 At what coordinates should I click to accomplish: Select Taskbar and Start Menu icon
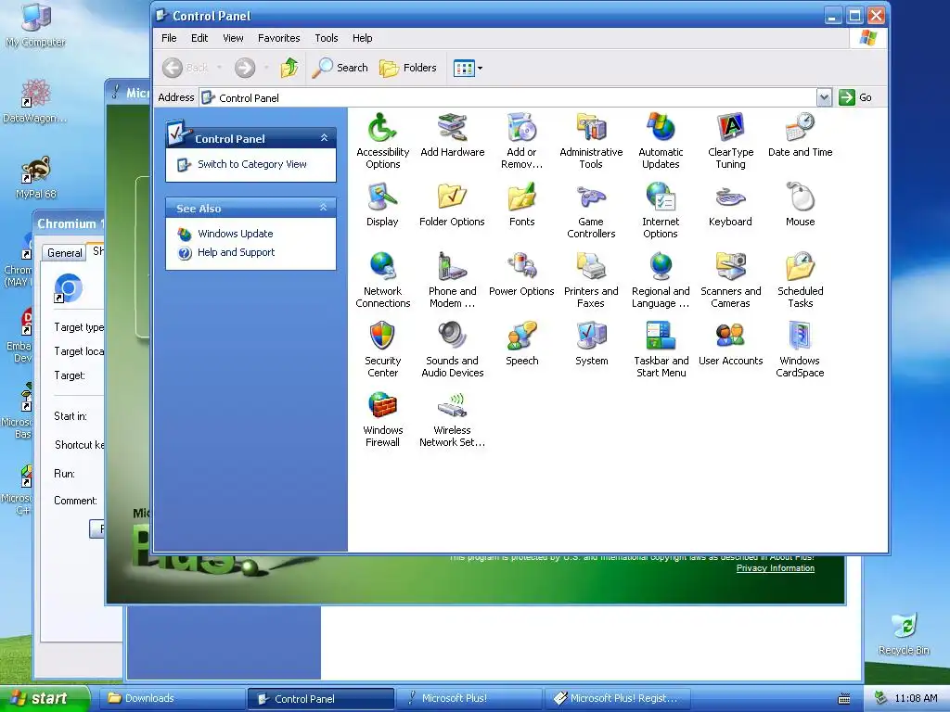[661, 350]
